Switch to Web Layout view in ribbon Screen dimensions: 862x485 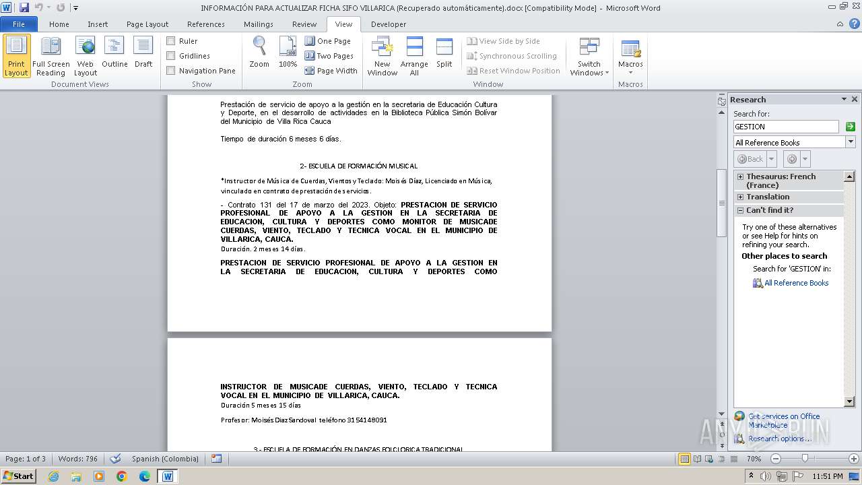[x=86, y=56]
